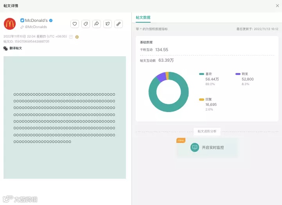282x205 pixels.
Task: Click the post image with repeated o's
Action: [x=65, y=118]
